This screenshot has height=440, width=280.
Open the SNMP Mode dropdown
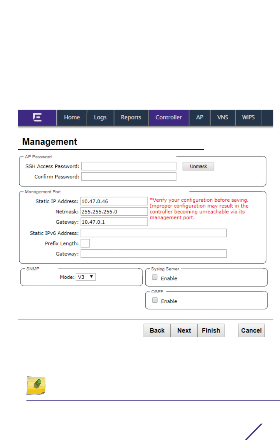tap(86, 277)
